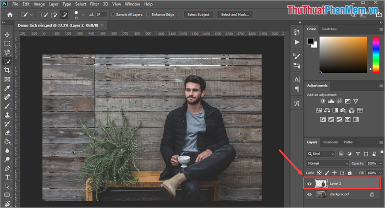
Task: Add a Levels adjustment
Action: (x=331, y=101)
